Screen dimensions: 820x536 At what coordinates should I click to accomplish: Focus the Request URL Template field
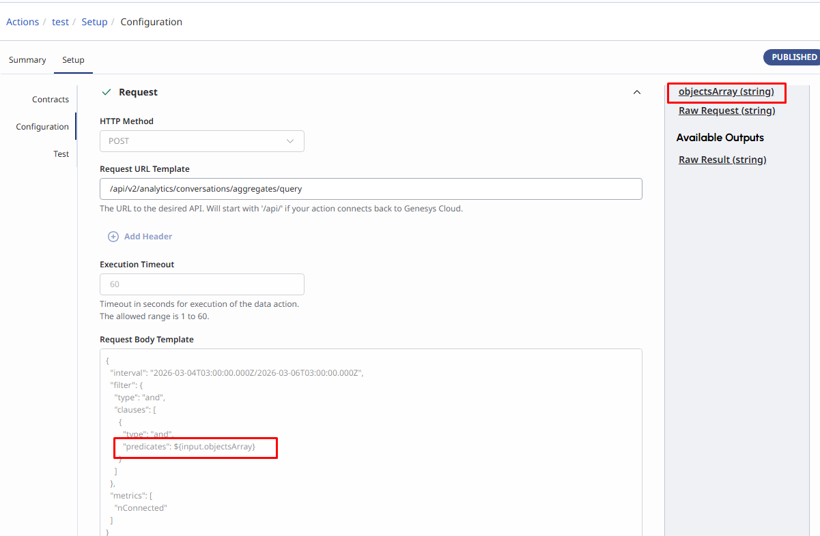(371, 189)
